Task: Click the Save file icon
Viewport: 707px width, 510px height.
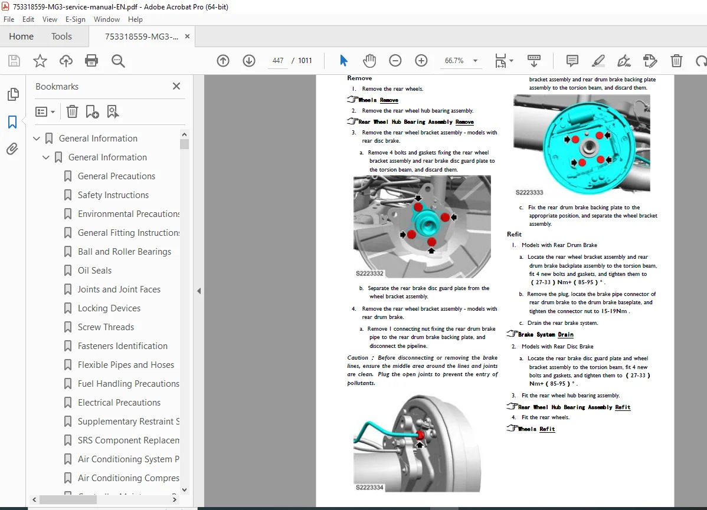Action: (14, 61)
